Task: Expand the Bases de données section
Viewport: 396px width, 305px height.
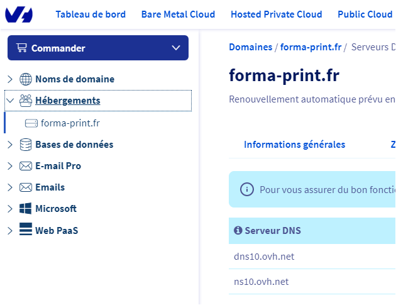Action: pyautogui.click(x=9, y=145)
